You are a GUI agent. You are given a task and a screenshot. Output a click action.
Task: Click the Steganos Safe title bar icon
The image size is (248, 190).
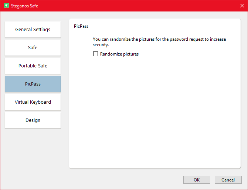click(x=6, y=6)
